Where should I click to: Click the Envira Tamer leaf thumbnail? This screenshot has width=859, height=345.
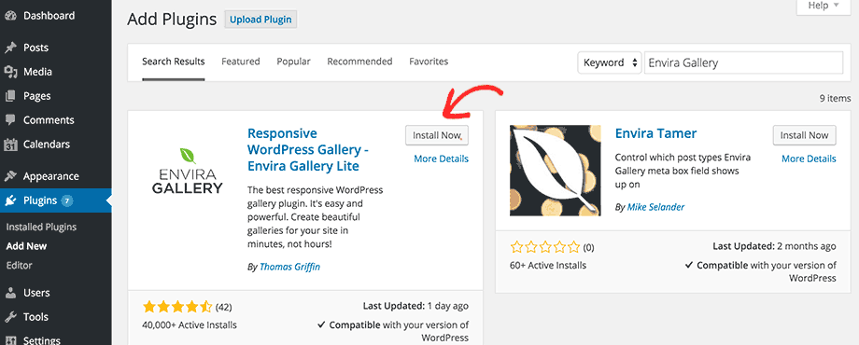(x=555, y=171)
